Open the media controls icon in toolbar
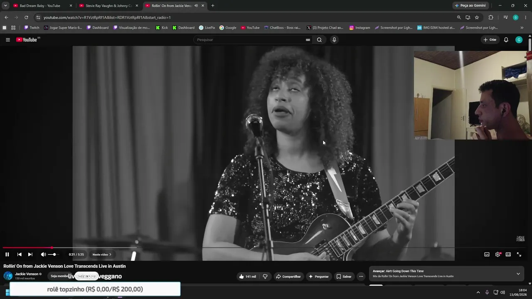532x299 pixels. pos(505,17)
